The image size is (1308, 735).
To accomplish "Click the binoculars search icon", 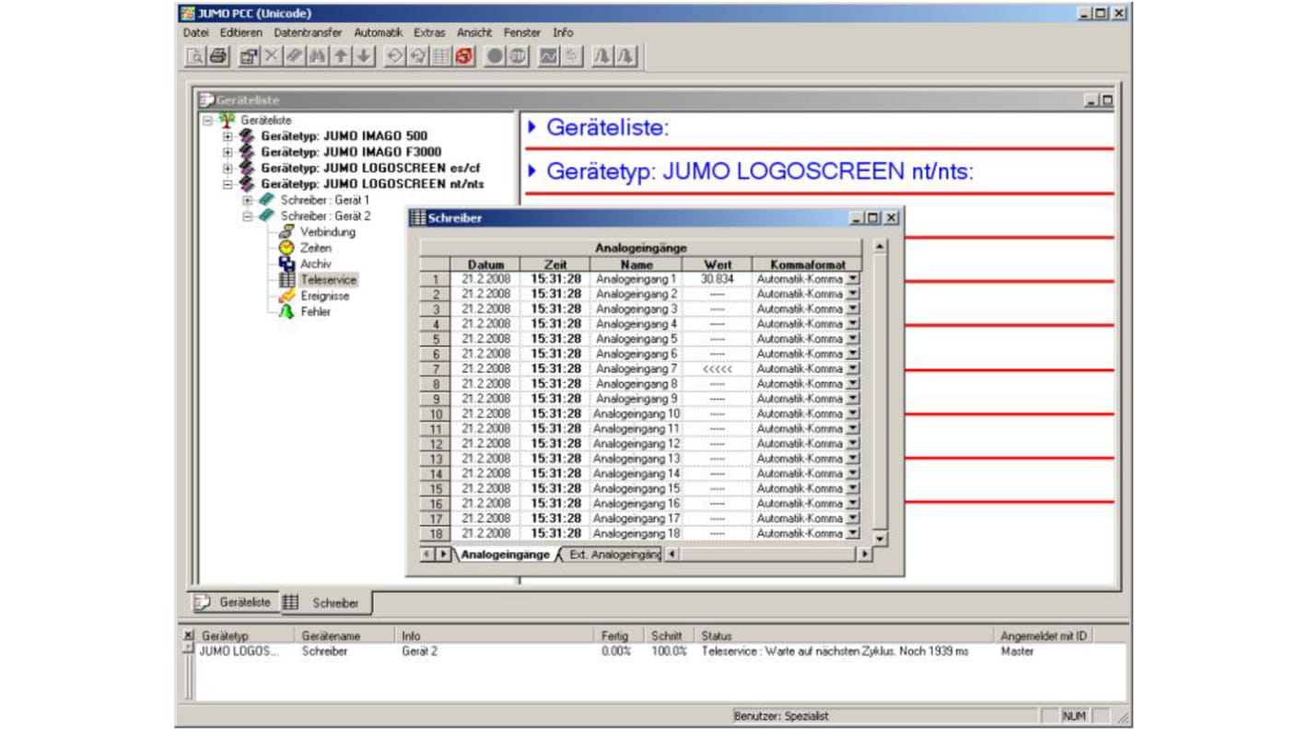I will [318, 56].
